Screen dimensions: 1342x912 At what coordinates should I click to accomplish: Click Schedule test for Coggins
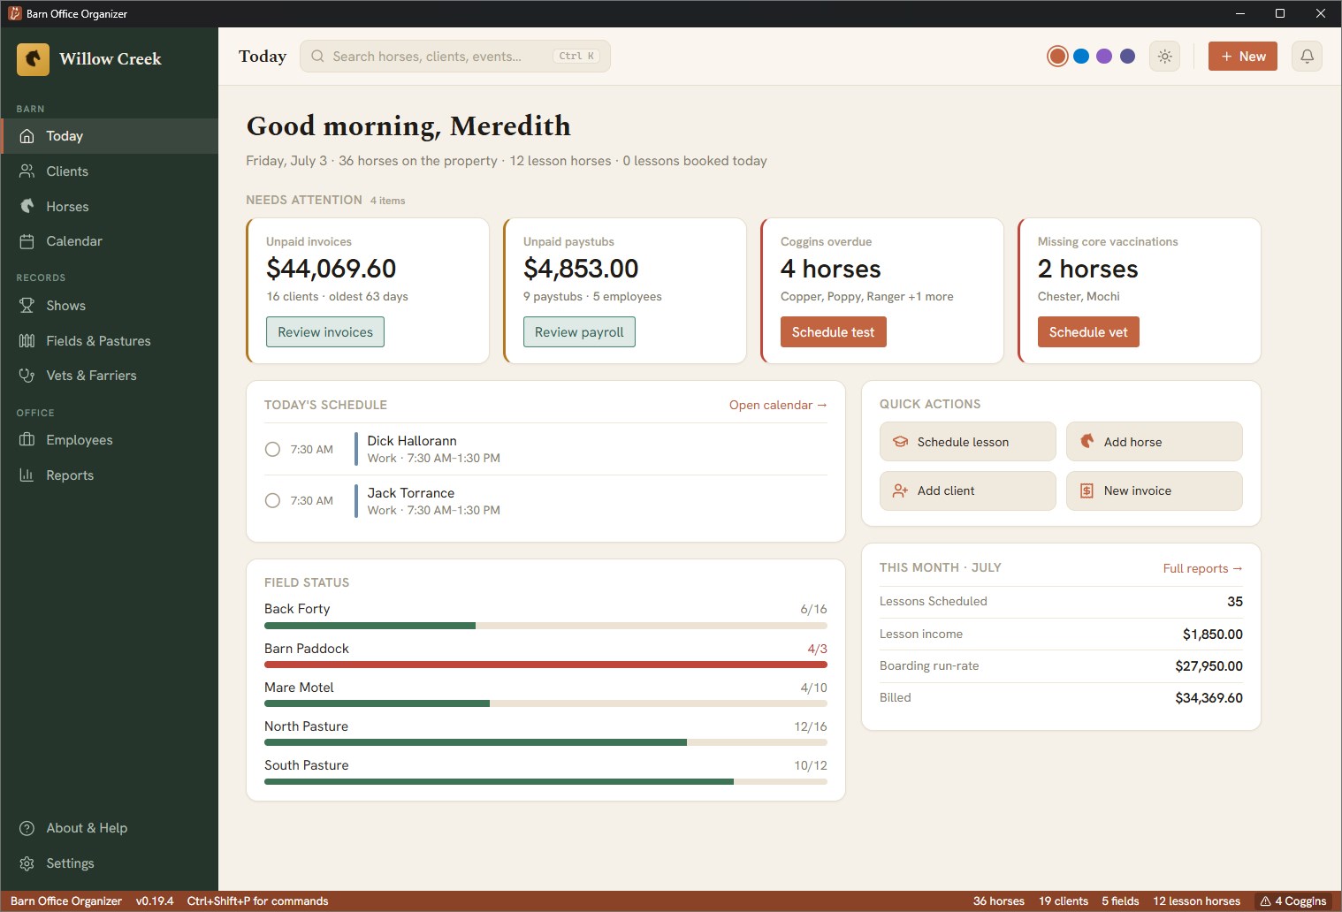[833, 332]
